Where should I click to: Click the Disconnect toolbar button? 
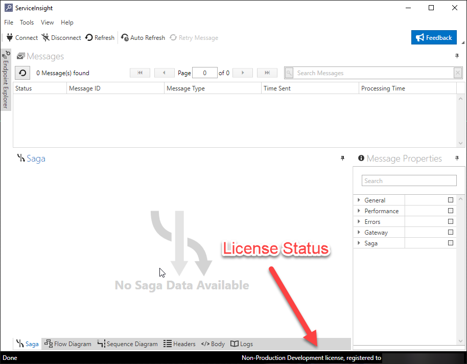pos(61,37)
